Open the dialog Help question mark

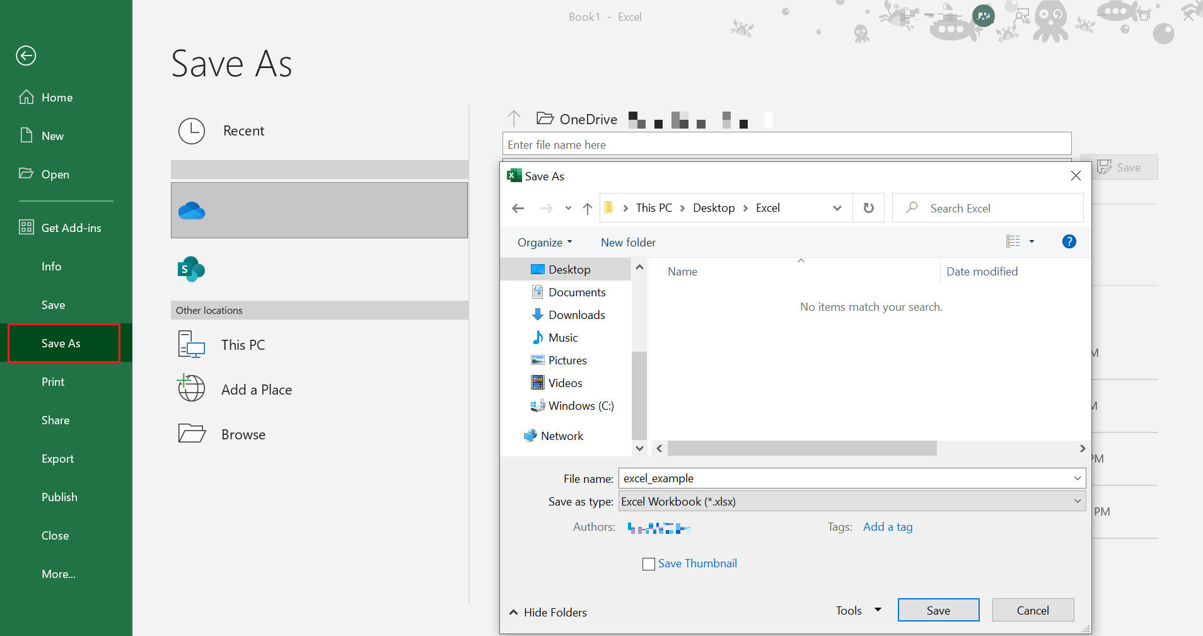click(1068, 241)
